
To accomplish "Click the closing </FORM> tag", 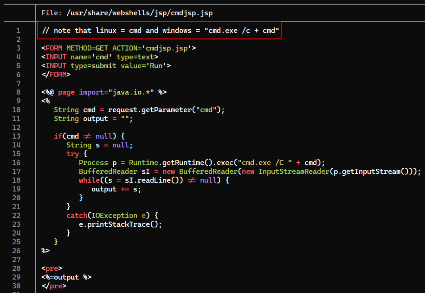I will click(x=56, y=75).
